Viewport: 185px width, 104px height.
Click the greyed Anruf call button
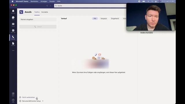38,27
